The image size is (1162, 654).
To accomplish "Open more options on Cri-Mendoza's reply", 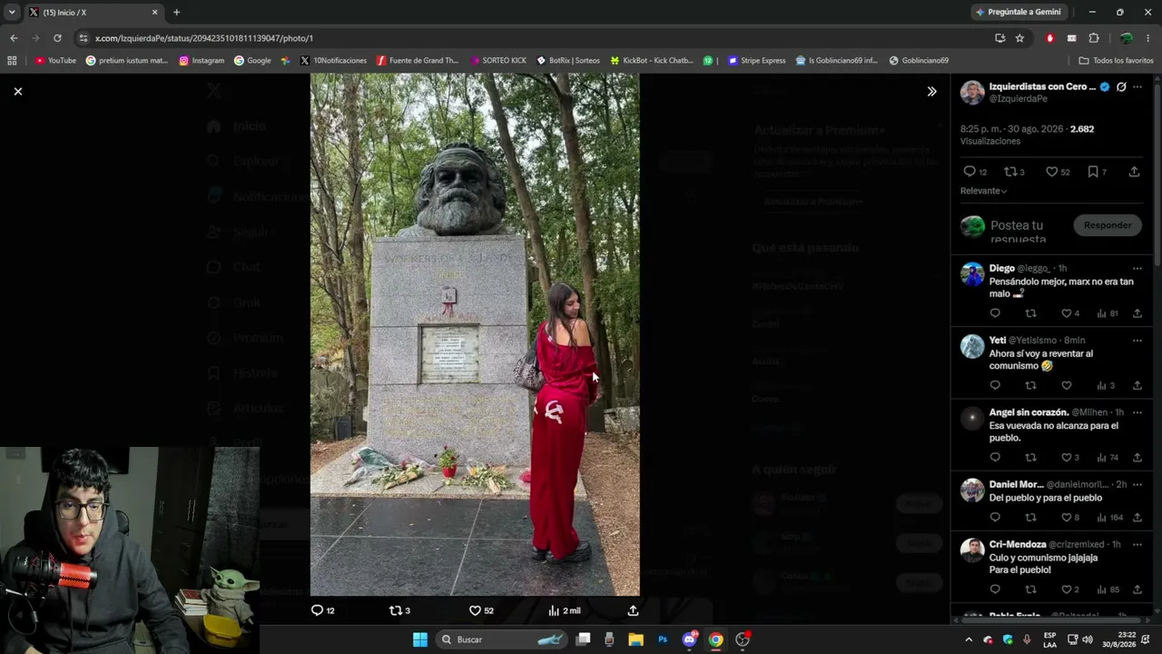I will pyautogui.click(x=1137, y=545).
